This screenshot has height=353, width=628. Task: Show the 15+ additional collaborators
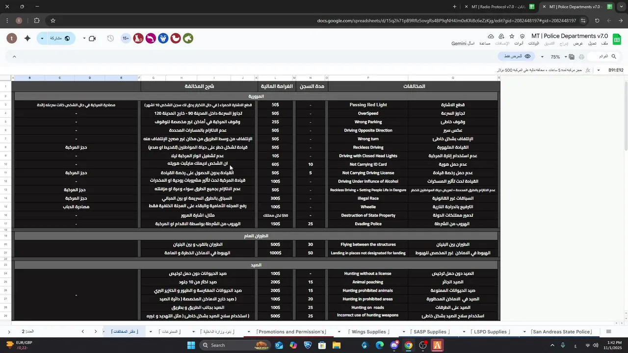[x=126, y=38]
